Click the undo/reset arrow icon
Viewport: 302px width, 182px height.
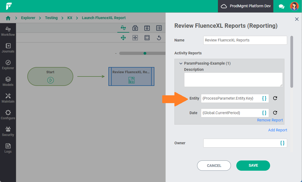[x=159, y=38]
